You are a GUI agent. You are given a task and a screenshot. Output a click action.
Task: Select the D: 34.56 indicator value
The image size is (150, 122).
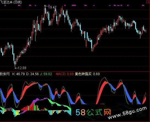pos(32,74)
